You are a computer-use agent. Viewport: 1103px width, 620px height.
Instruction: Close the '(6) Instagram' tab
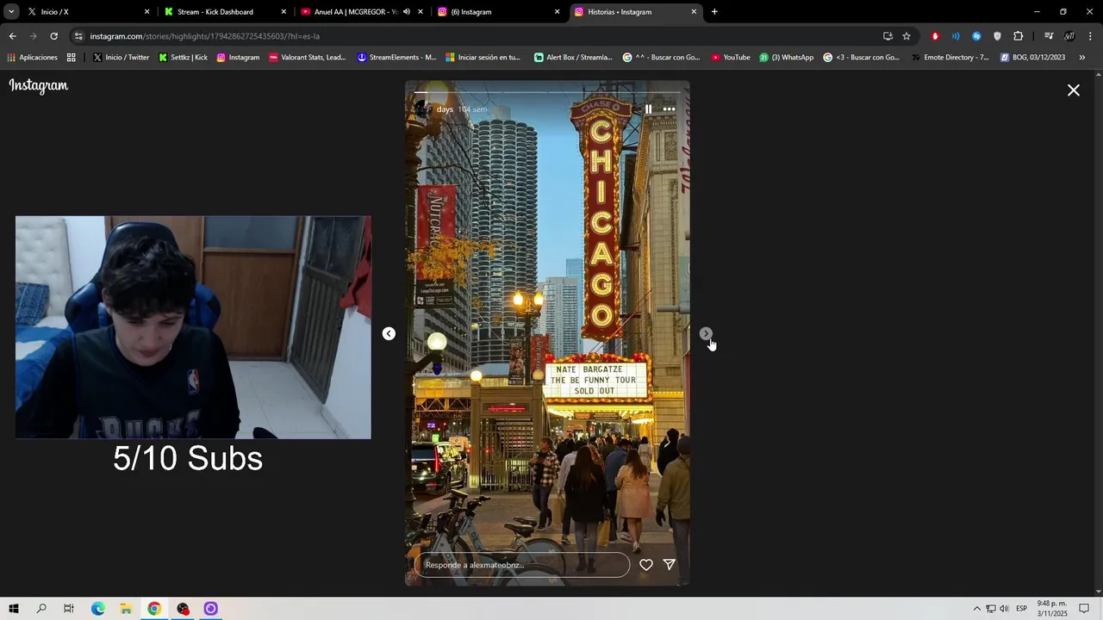coord(557,12)
